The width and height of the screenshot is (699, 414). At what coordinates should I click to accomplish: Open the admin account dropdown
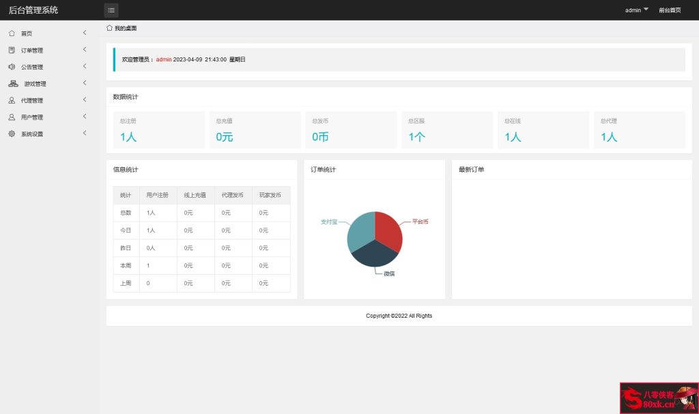click(636, 10)
